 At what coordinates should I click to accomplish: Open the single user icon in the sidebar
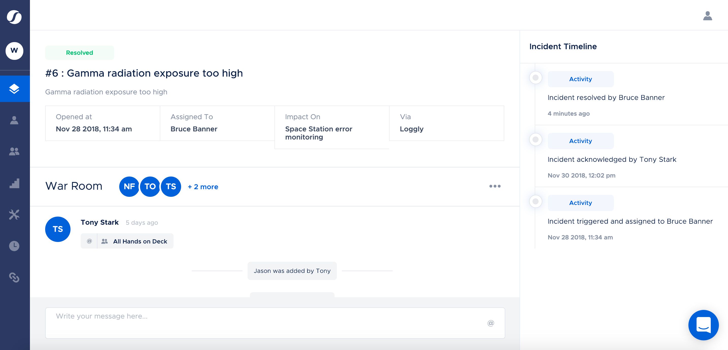(x=14, y=120)
